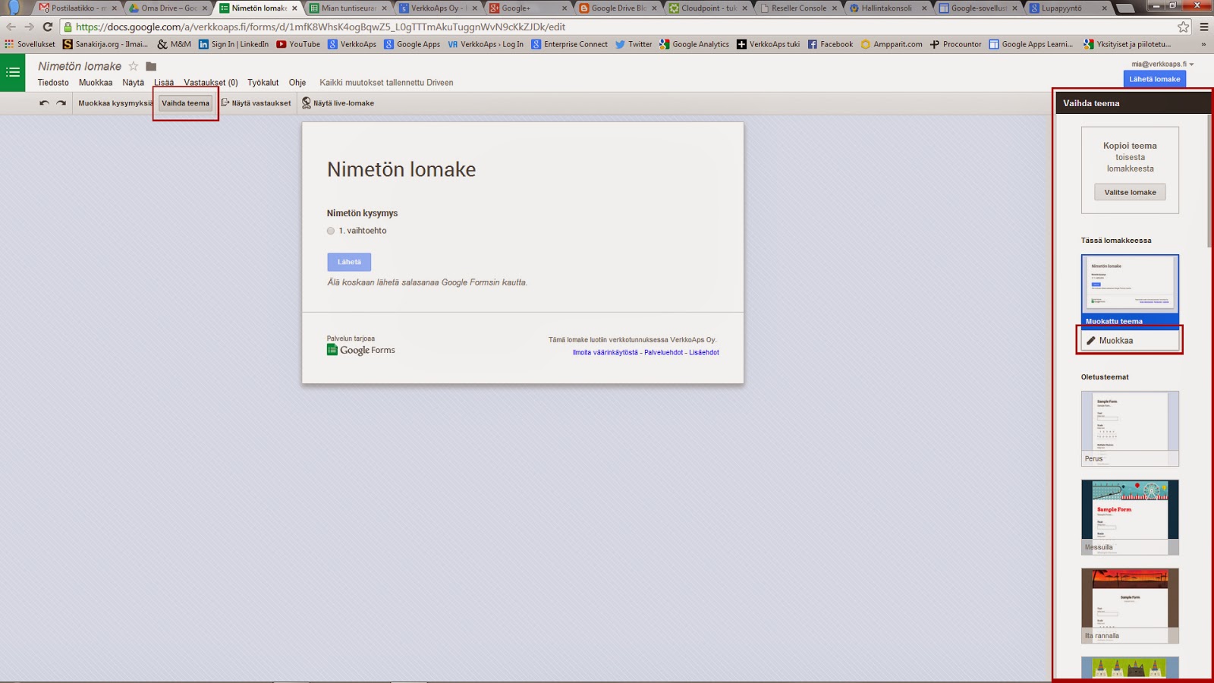1214x683 pixels.
Task: Open the Palveluehdot link
Action: 663,352
